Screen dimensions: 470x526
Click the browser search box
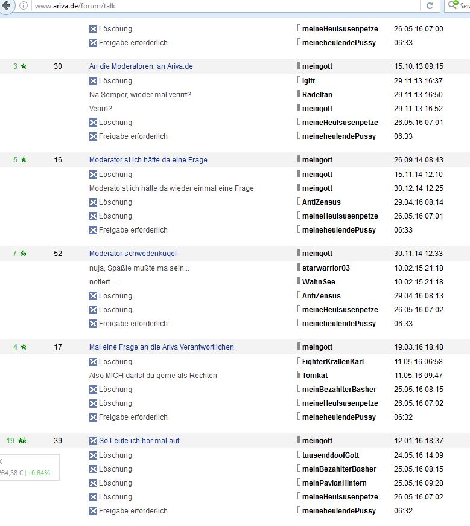pos(462,5)
